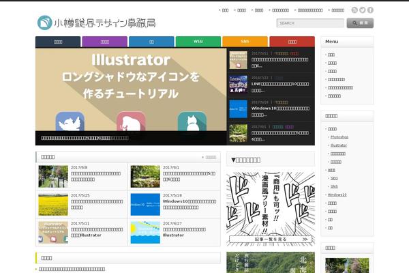Open the Twitter bird icon in header

(363, 10)
